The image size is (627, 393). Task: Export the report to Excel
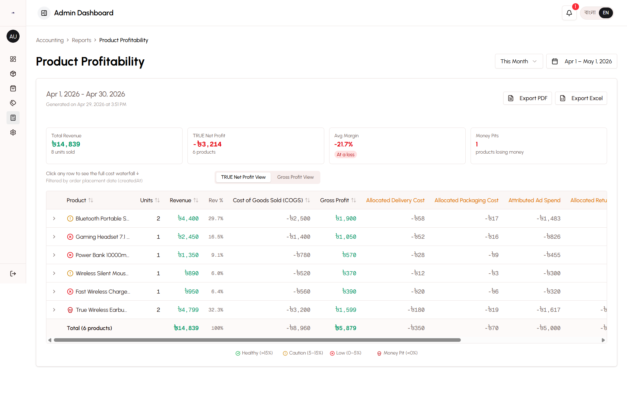point(581,98)
